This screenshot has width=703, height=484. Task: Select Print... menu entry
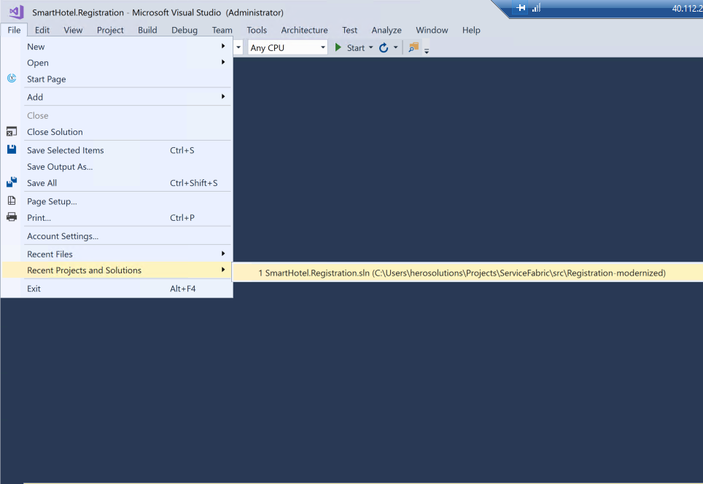coord(117,218)
